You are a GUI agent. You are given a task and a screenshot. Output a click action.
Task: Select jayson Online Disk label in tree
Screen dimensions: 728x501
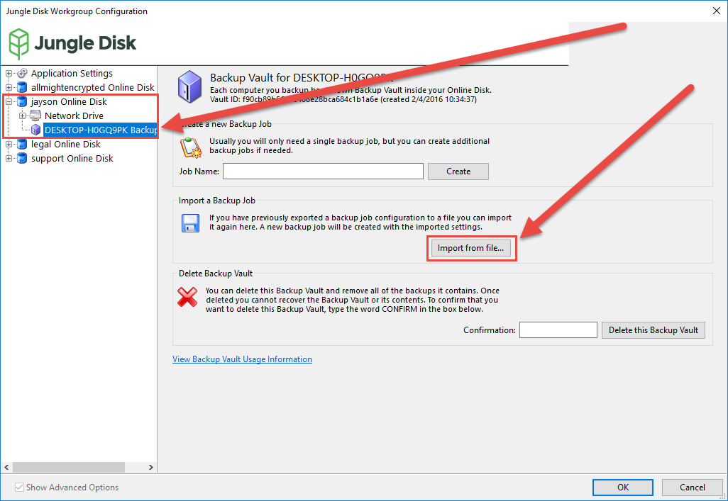click(69, 101)
